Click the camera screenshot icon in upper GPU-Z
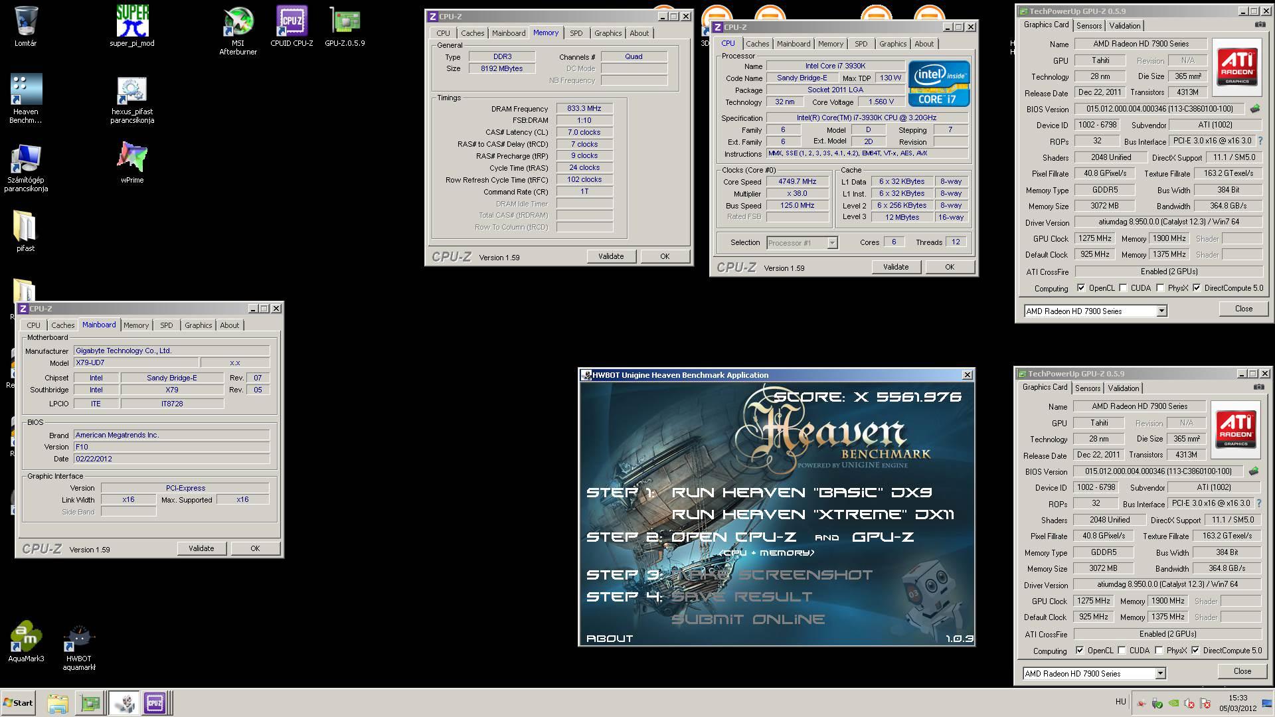The width and height of the screenshot is (1275, 717). coord(1260,25)
